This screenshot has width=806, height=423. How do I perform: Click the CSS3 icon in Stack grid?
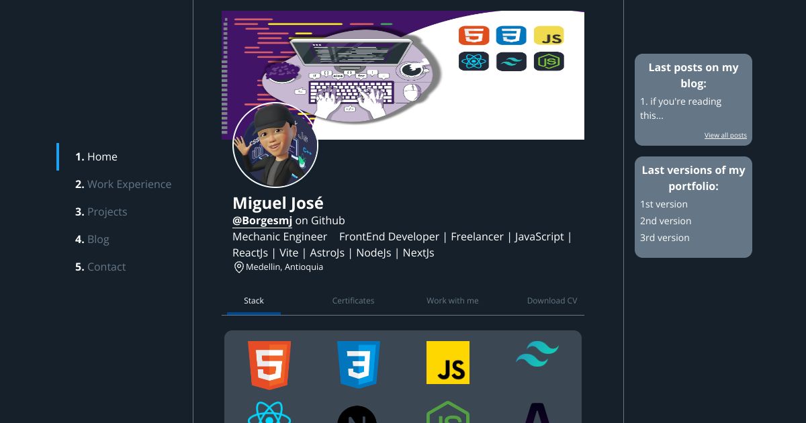click(x=359, y=365)
